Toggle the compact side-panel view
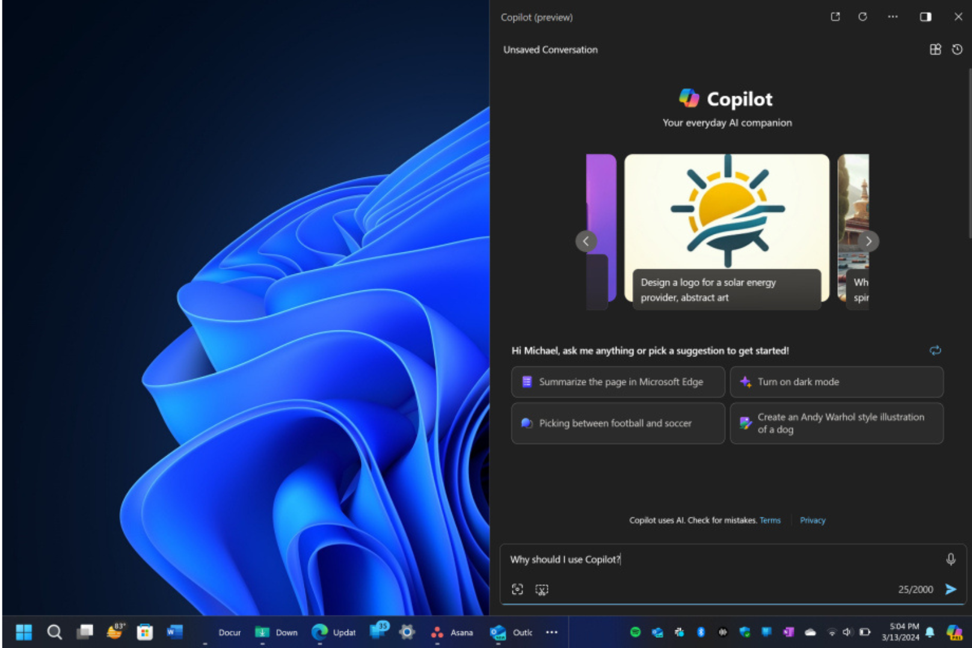 926,17
